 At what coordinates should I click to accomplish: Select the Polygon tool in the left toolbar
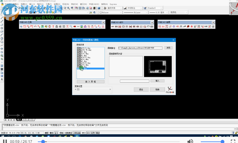2,28
